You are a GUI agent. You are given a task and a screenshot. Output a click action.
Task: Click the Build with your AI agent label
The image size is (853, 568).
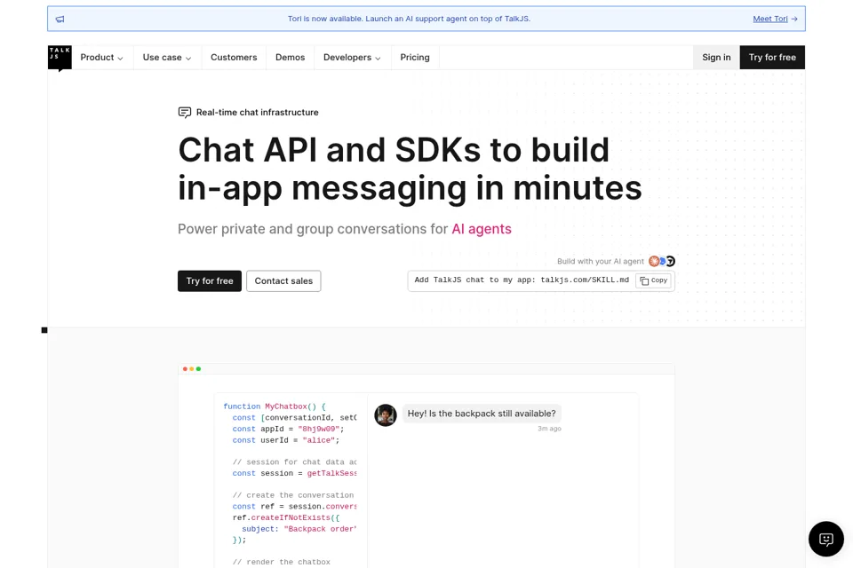(x=600, y=262)
